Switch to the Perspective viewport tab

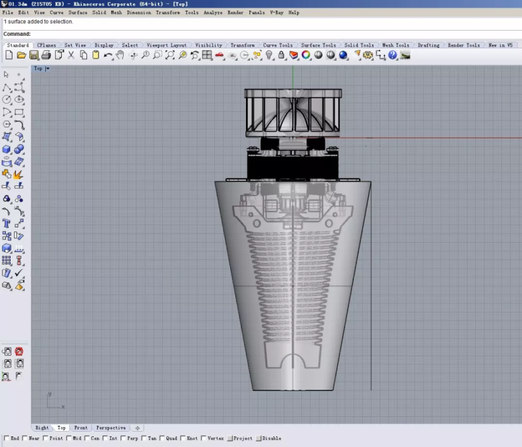(x=110, y=428)
